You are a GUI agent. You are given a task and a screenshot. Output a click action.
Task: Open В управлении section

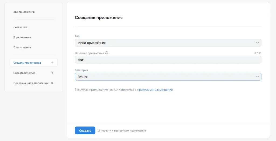[x=22, y=37]
